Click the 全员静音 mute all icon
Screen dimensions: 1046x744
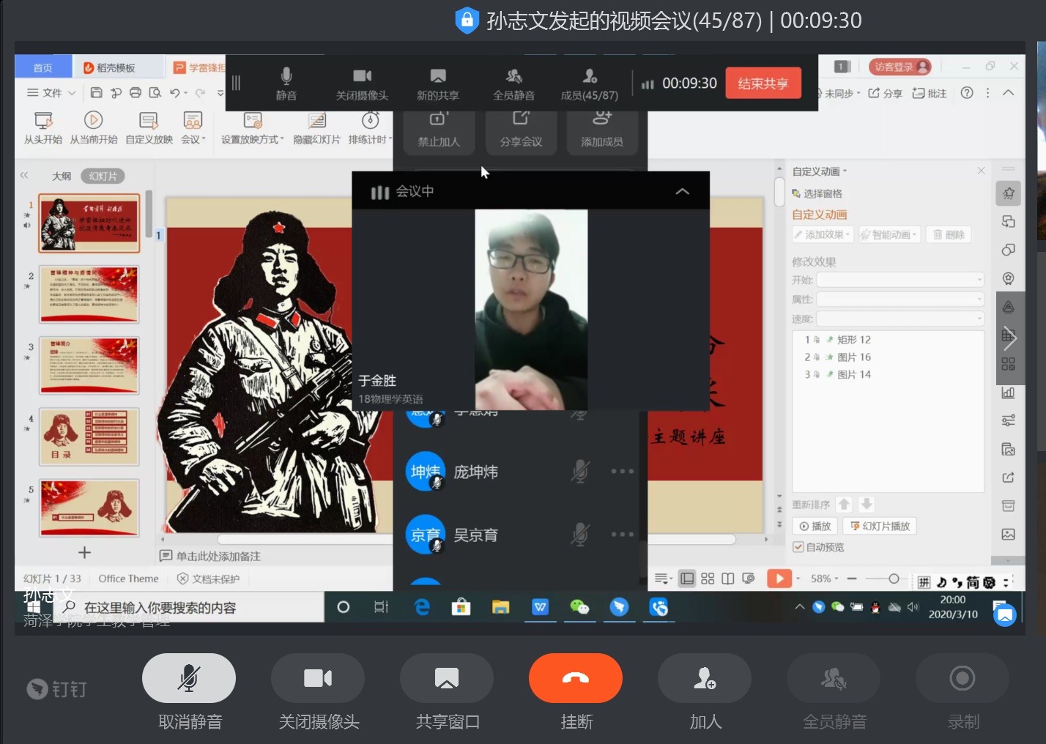(834, 678)
